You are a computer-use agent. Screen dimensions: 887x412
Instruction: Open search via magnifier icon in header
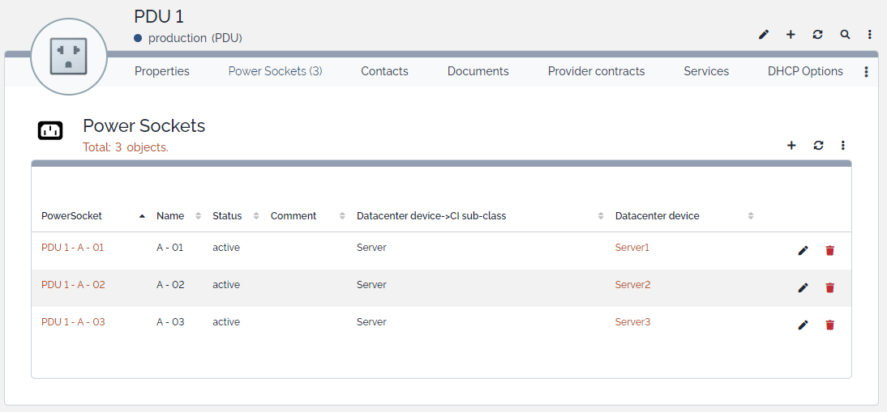click(x=845, y=34)
